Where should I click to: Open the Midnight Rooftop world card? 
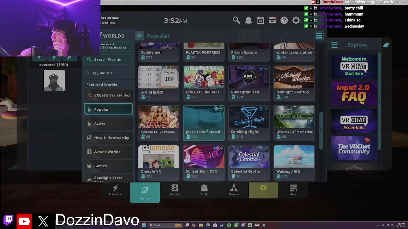(294, 83)
